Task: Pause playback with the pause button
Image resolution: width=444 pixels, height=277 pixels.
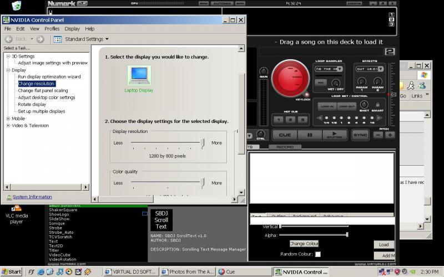Action: coord(310,135)
